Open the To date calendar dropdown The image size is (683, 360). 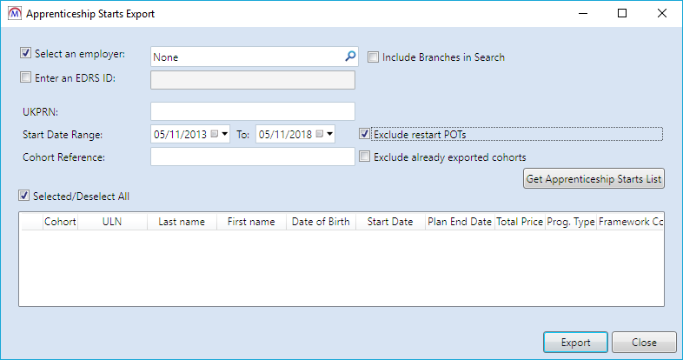tap(330, 134)
